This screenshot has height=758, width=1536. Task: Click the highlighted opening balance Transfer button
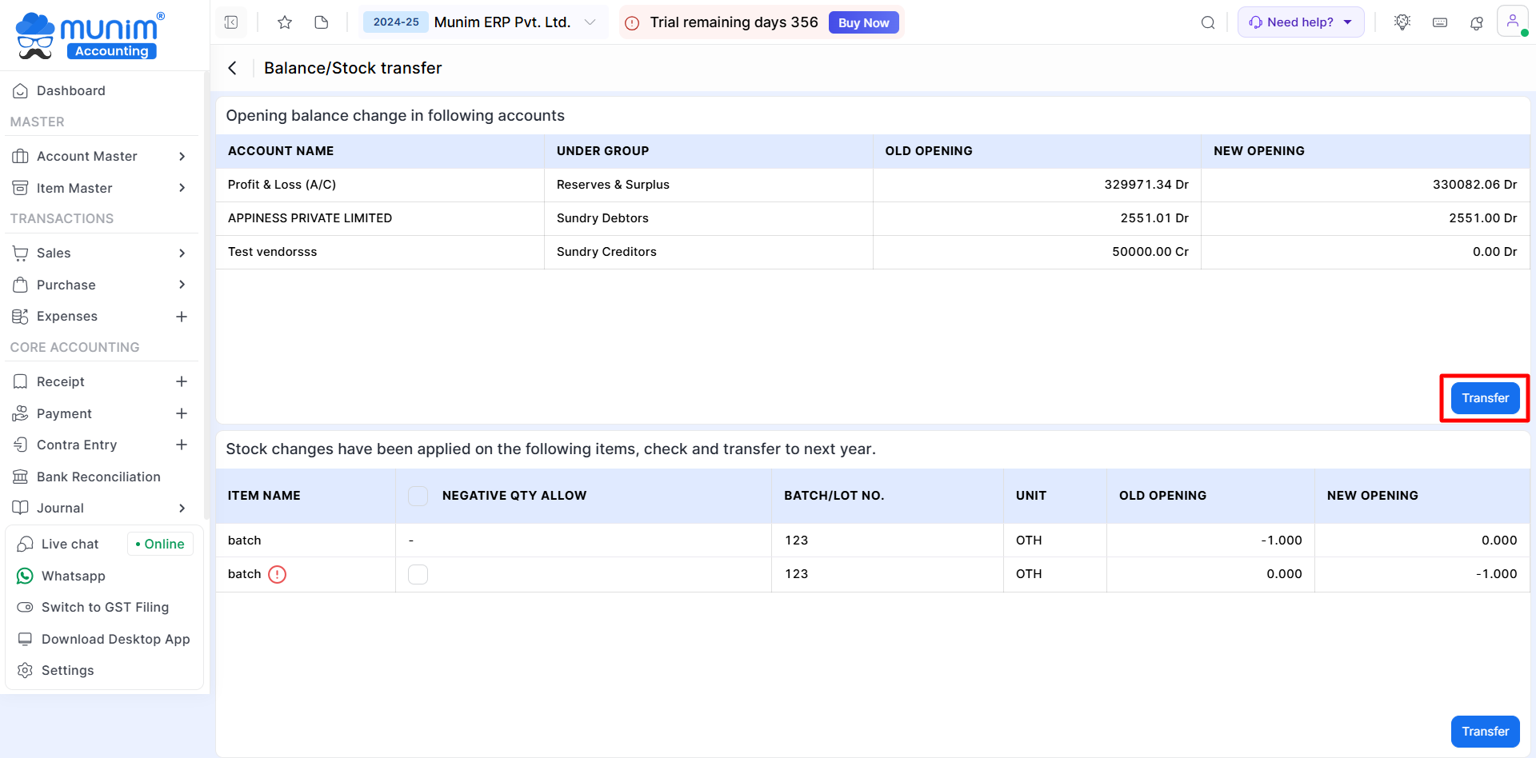tap(1485, 398)
